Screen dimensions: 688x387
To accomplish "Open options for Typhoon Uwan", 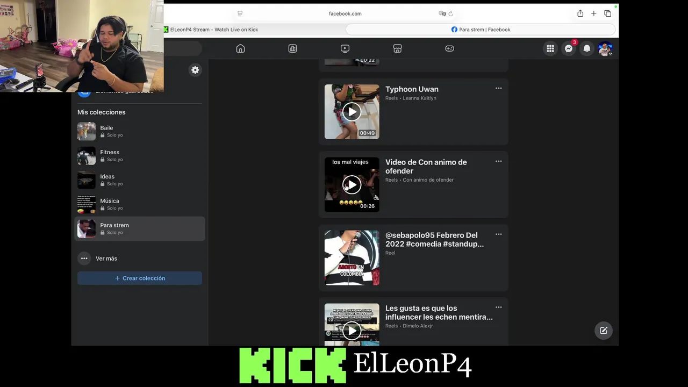I will 498,88.
